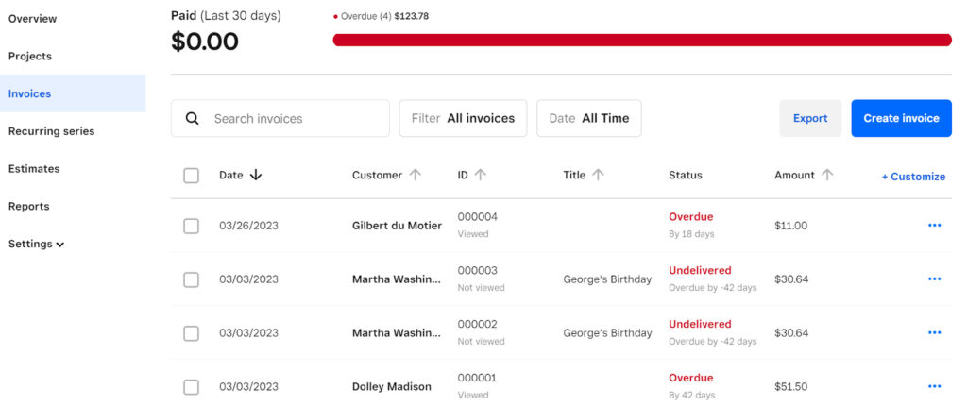
Task: Open the Filter All invoices dropdown
Action: pyautogui.click(x=463, y=119)
